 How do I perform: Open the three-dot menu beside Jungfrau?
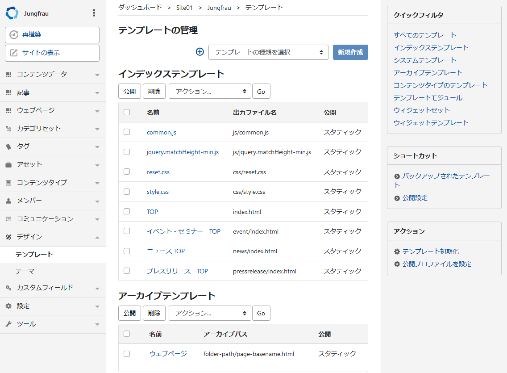[x=94, y=13]
